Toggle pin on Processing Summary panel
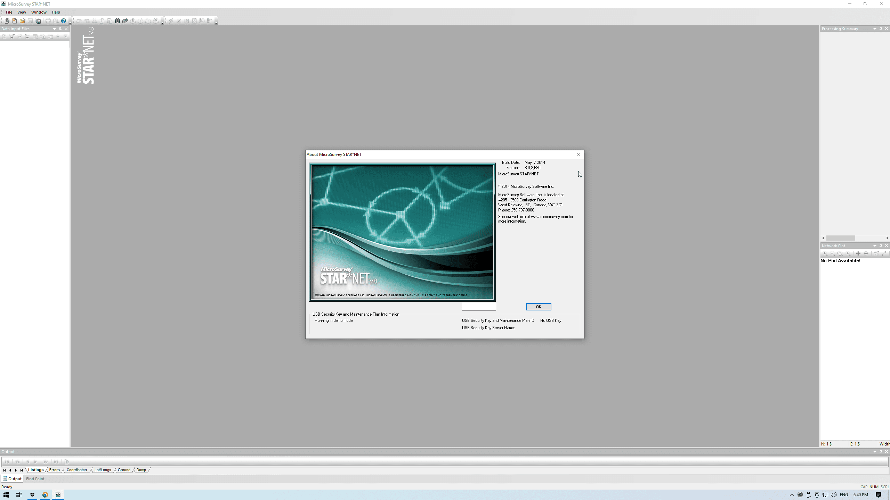This screenshot has height=500, width=890. pos(881,29)
